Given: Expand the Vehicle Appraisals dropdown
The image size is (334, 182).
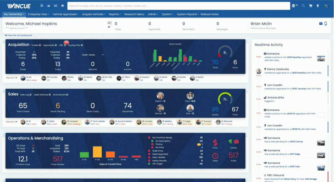Looking at the screenshot, I should (66, 14).
